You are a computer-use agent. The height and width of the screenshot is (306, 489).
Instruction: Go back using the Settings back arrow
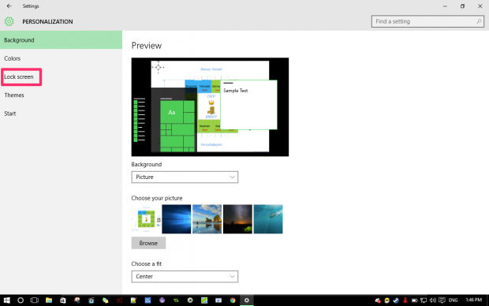9,6
